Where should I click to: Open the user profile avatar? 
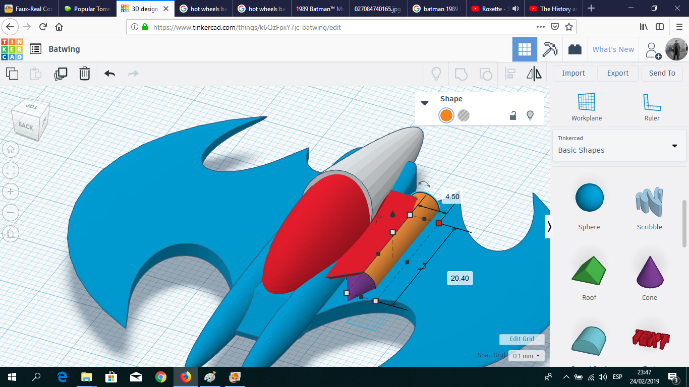coord(676,49)
